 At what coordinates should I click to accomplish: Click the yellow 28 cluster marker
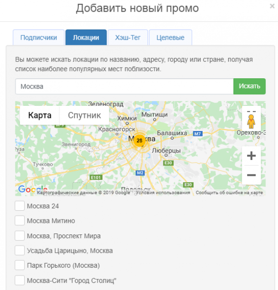coord(139,141)
